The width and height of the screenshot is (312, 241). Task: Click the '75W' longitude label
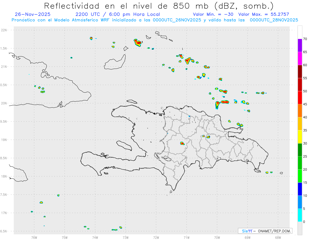click(64, 237)
